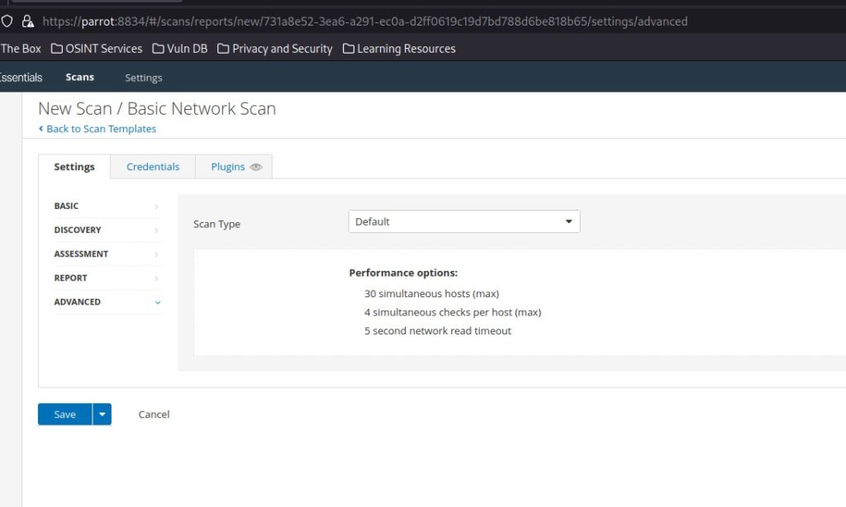
Task: Click the padlock site security icon
Action: 27,21
